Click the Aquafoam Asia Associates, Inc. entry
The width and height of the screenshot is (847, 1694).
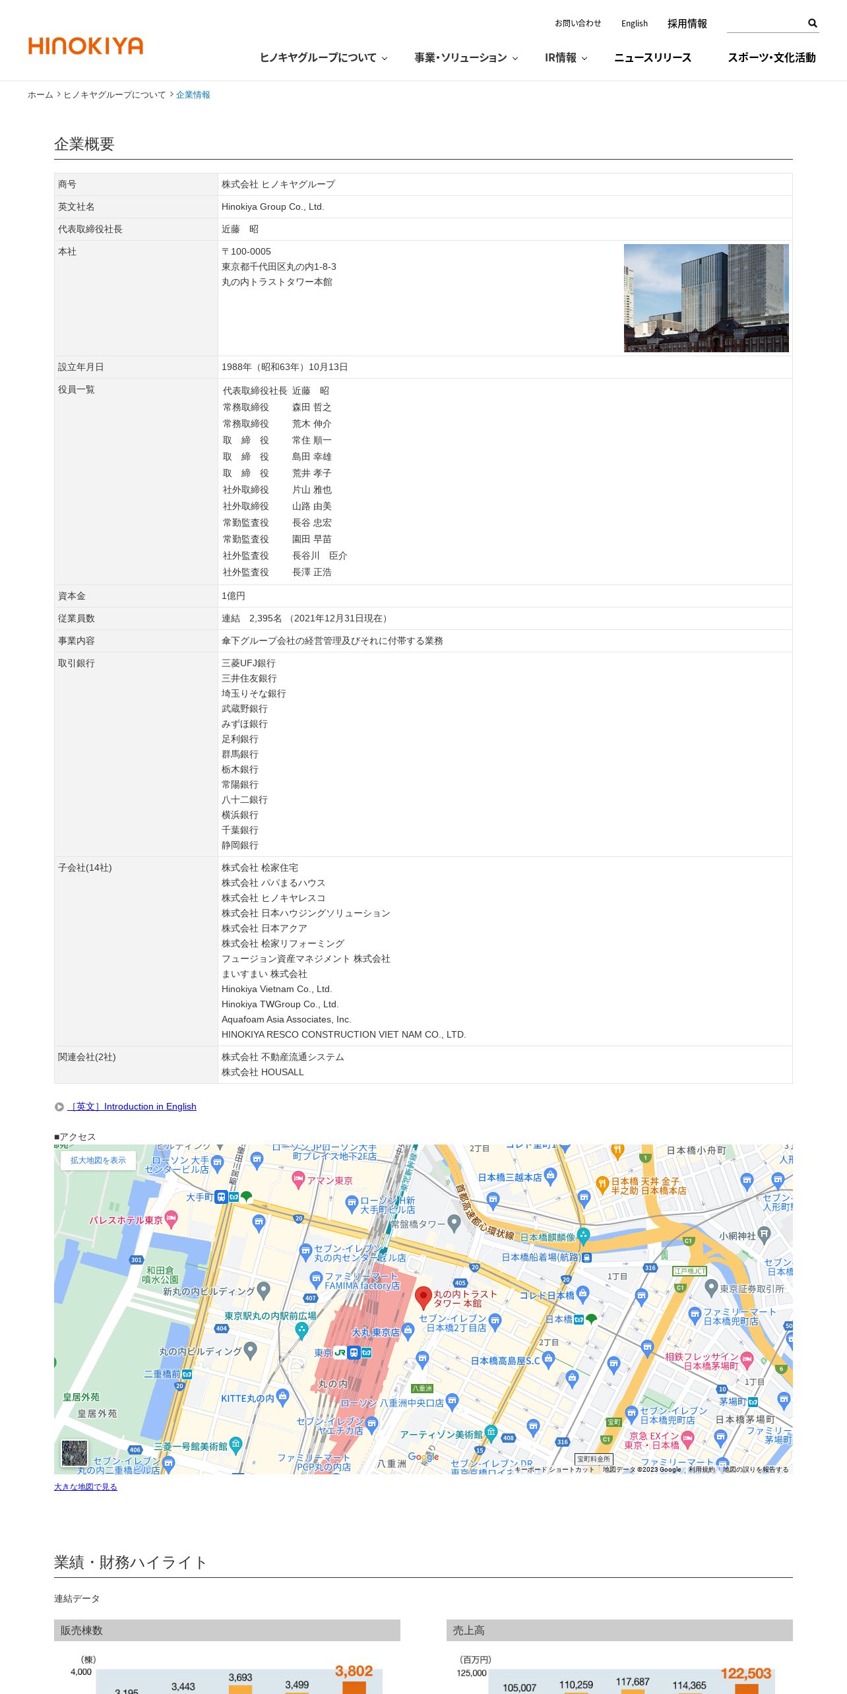pos(286,1020)
